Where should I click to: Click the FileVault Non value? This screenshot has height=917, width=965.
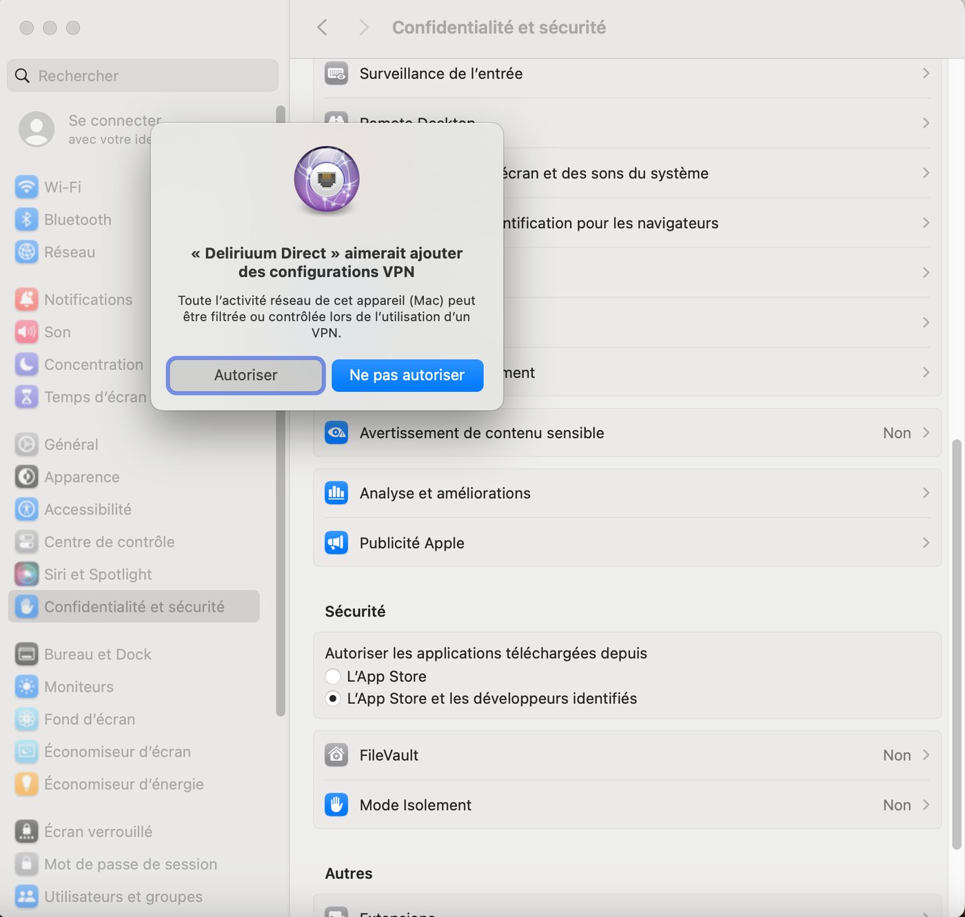[897, 755]
